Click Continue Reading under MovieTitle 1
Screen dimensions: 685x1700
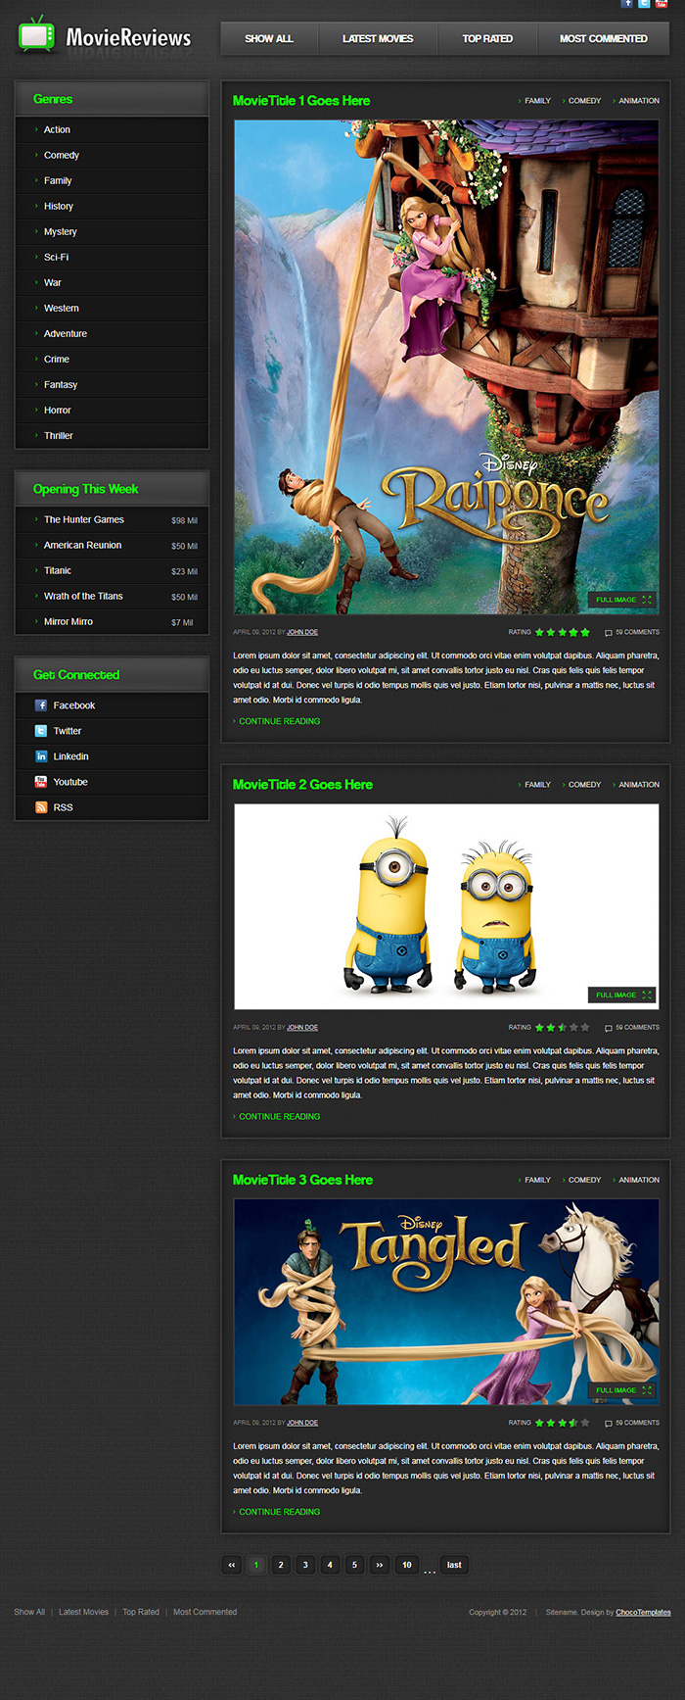coord(279,721)
